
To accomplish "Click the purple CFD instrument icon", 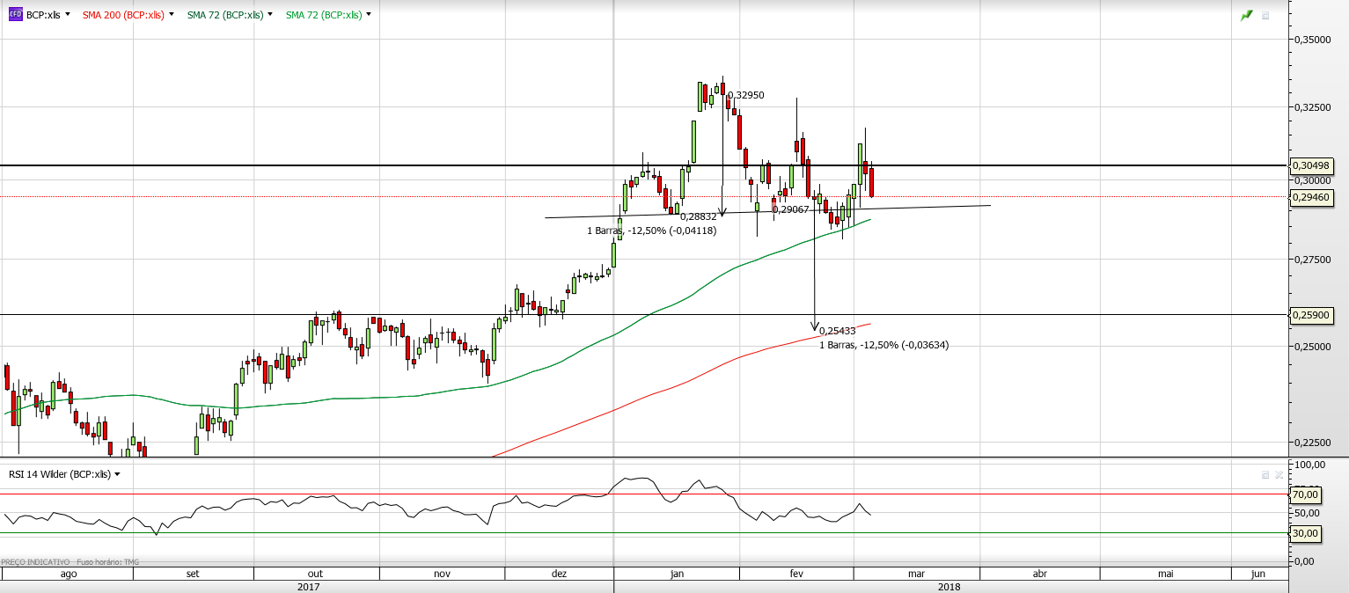I will click(x=15, y=15).
